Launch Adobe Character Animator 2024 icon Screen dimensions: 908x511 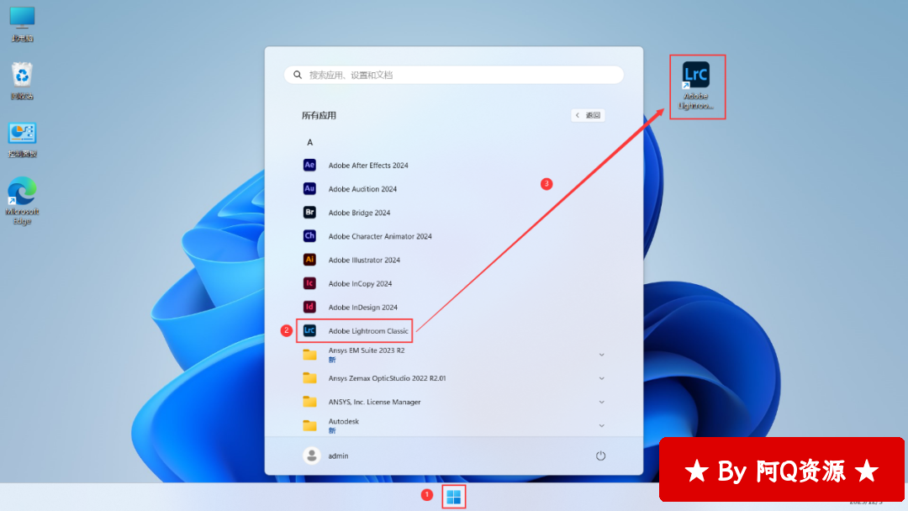point(309,236)
